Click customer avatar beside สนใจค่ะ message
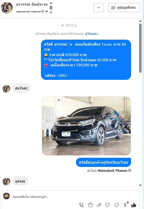The height and width of the screenshot is (209, 144). (6, 89)
